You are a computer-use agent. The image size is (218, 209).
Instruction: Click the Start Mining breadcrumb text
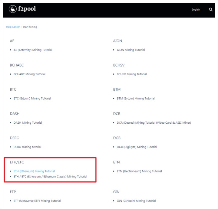pyautogui.click(x=30, y=27)
